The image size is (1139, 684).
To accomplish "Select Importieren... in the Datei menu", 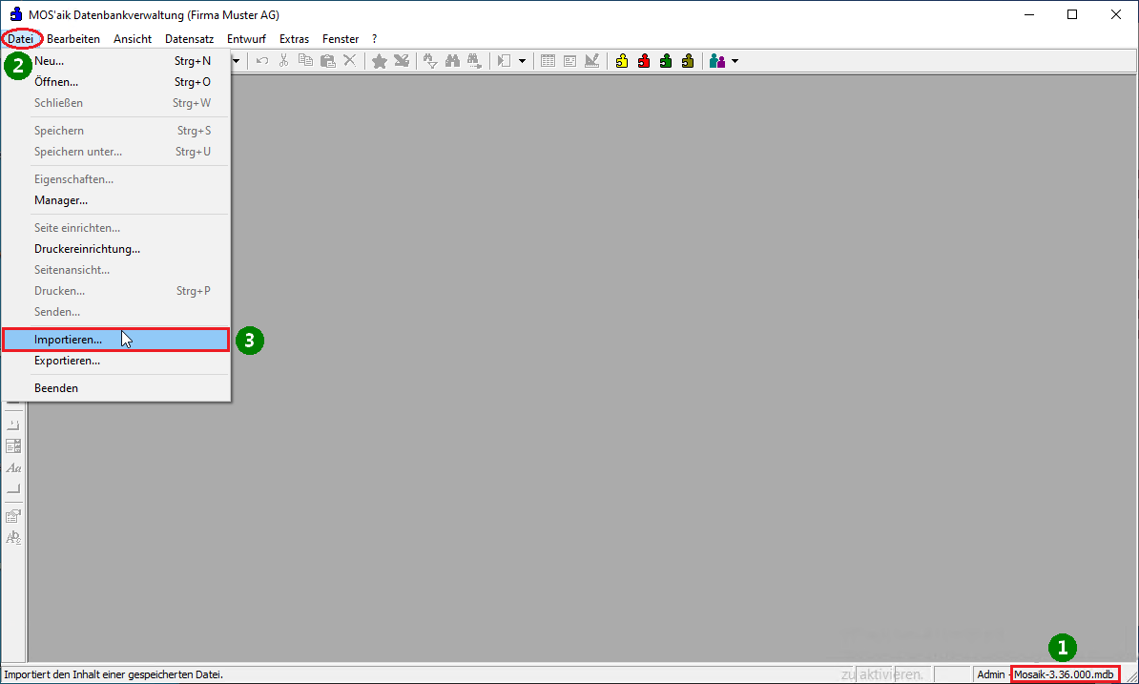I will [x=68, y=340].
